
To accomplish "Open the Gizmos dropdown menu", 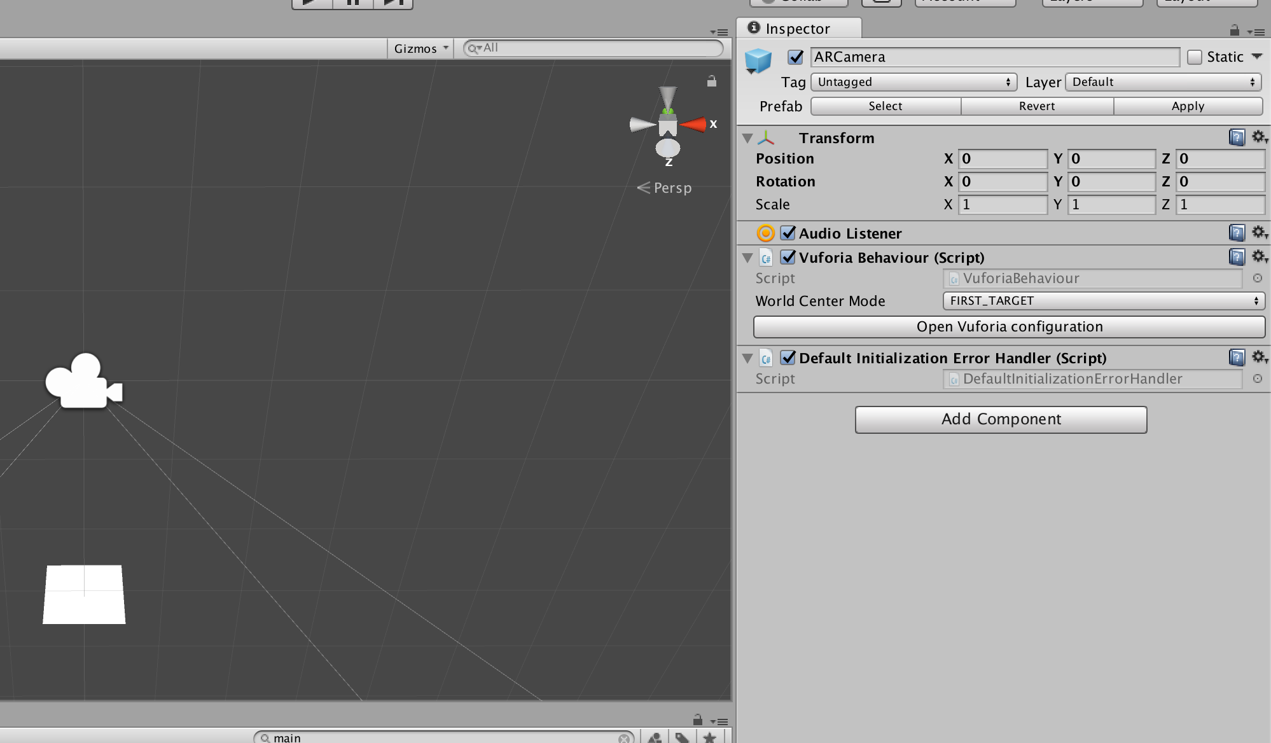I will tap(420, 48).
